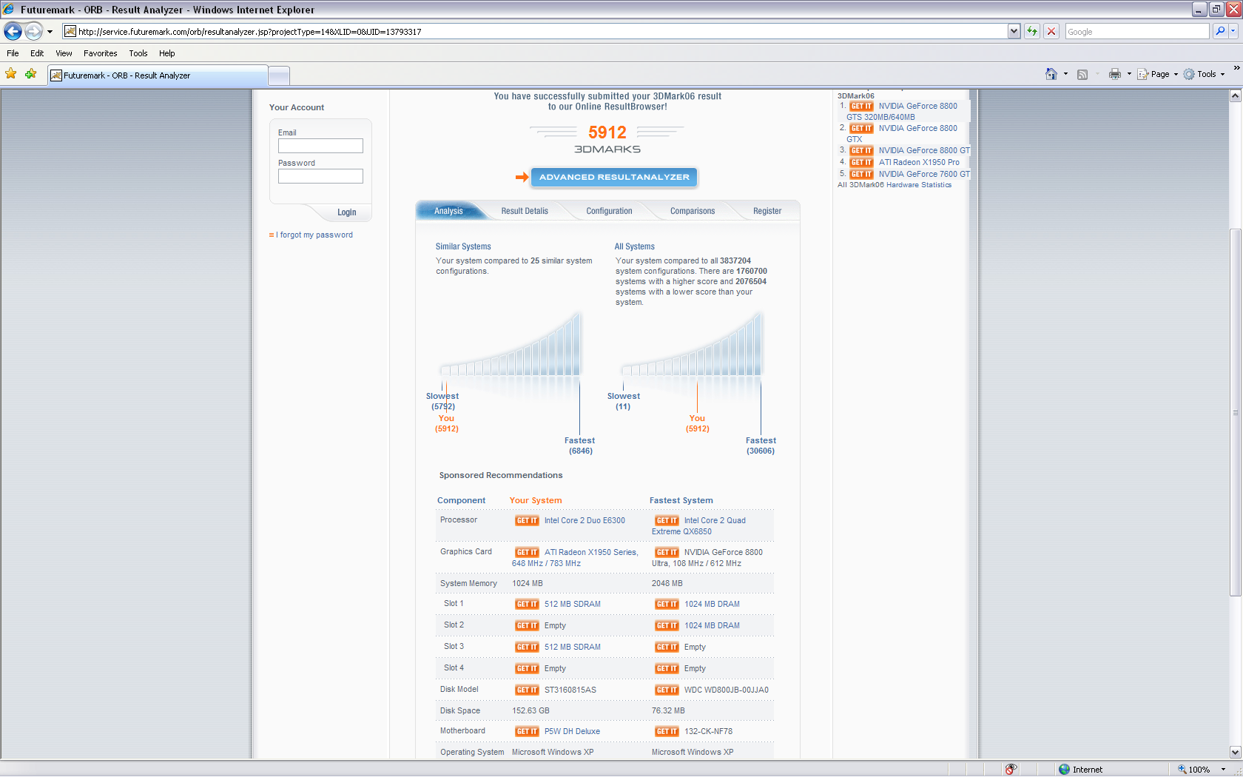Click the vertical scrollbar down arrow
Viewport: 1243px width, 777px height.
click(x=1235, y=752)
